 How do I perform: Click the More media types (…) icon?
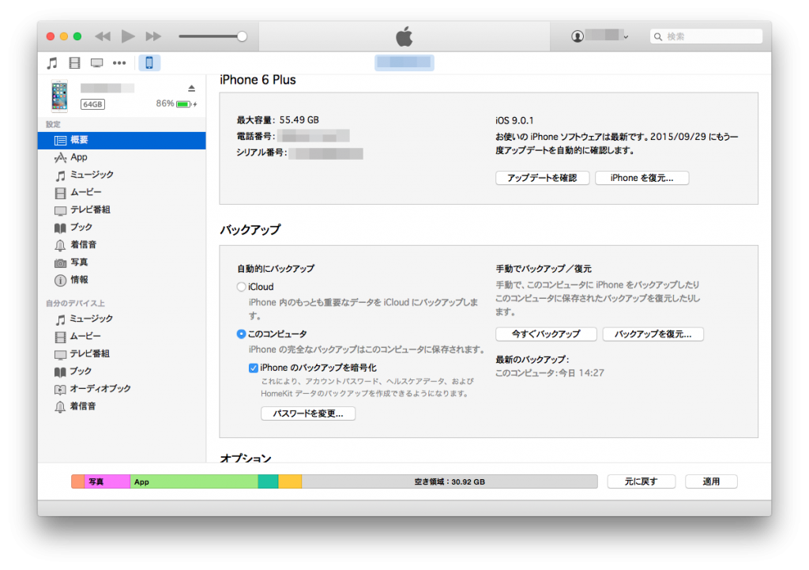point(119,62)
